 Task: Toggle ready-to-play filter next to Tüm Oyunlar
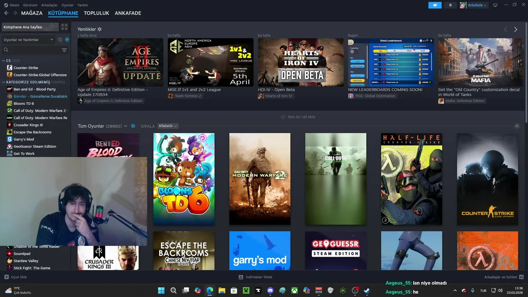[133, 126]
